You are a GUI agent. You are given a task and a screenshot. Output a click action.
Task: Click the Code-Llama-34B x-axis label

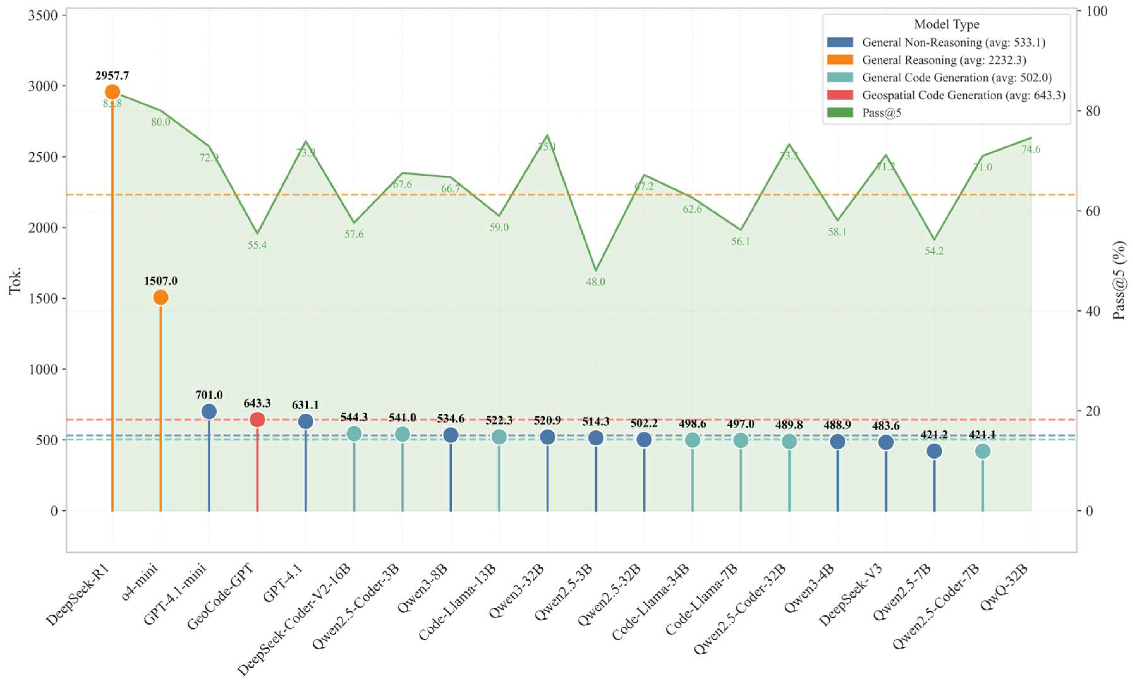(x=651, y=602)
